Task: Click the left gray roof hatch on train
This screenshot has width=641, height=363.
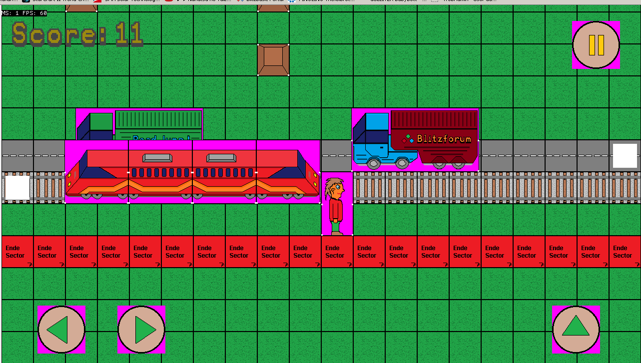Action: (157, 158)
